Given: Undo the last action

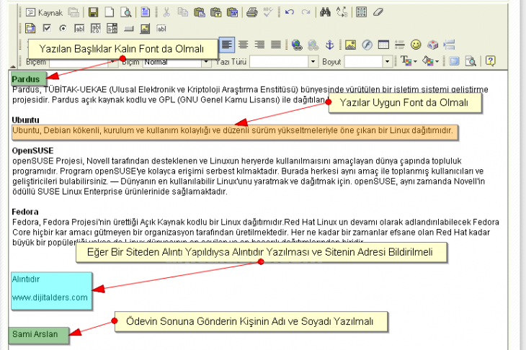Looking at the screenshot, I should (x=289, y=12).
